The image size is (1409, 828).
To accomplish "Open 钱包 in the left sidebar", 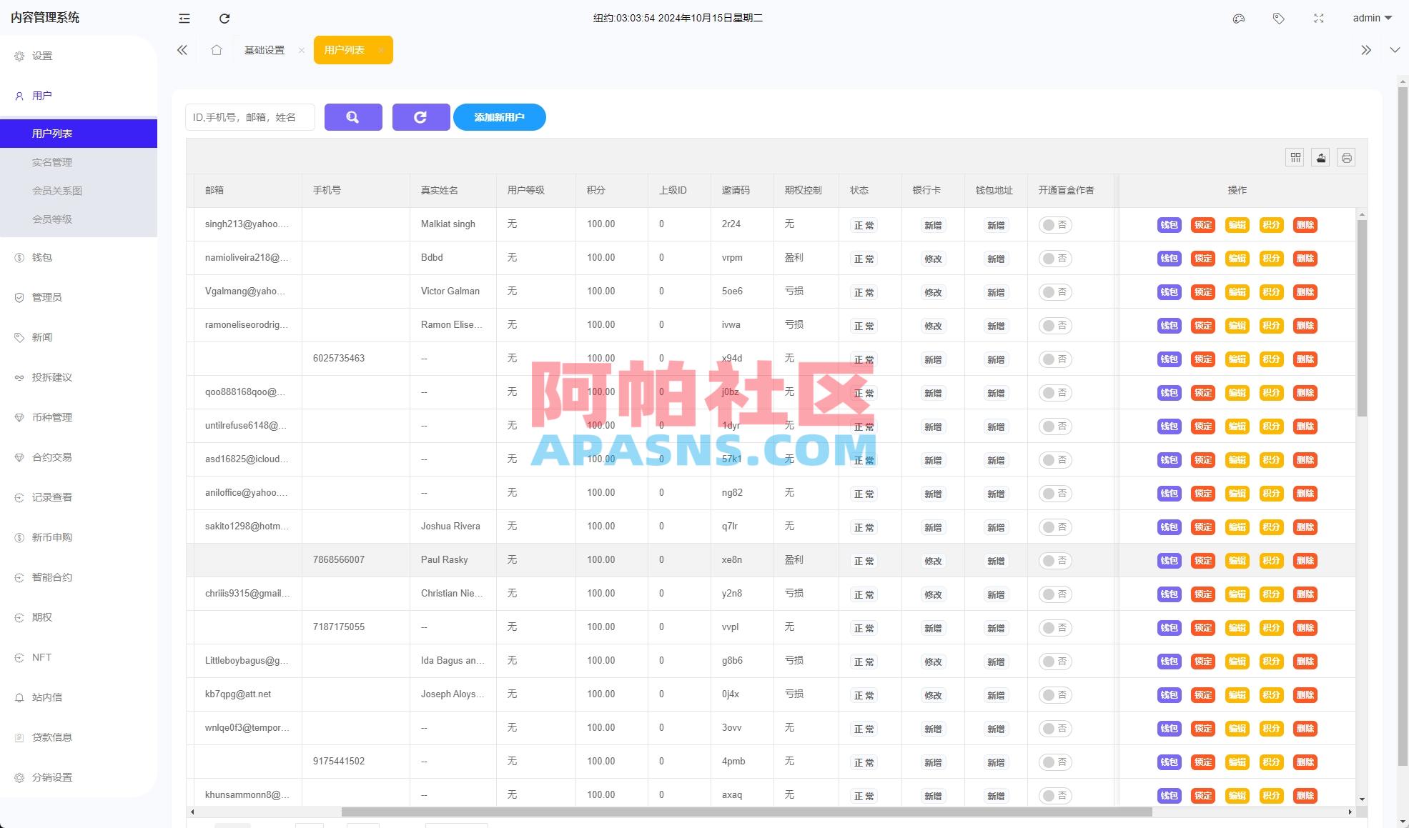I will tap(41, 257).
